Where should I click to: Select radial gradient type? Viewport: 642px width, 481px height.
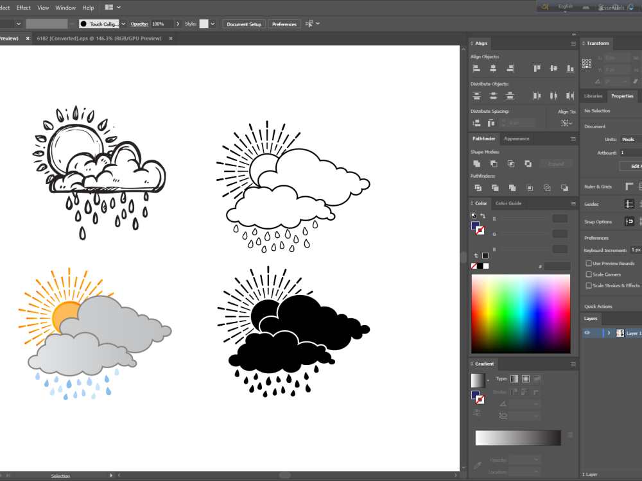coord(526,379)
